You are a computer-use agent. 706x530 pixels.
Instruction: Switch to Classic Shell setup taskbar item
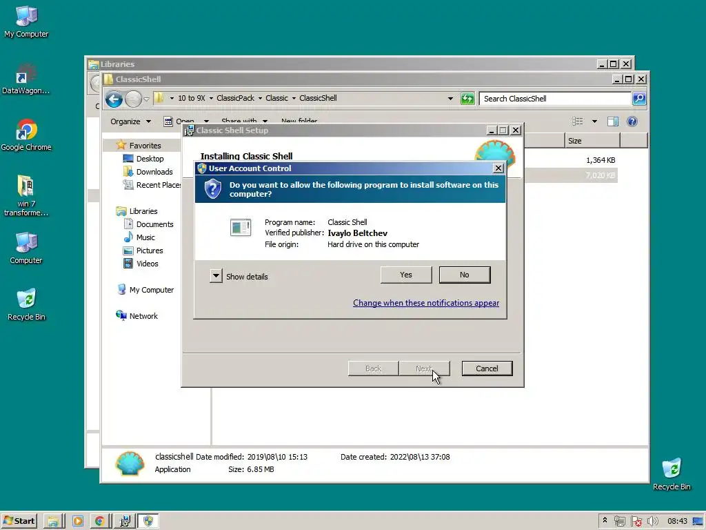[x=125, y=521]
